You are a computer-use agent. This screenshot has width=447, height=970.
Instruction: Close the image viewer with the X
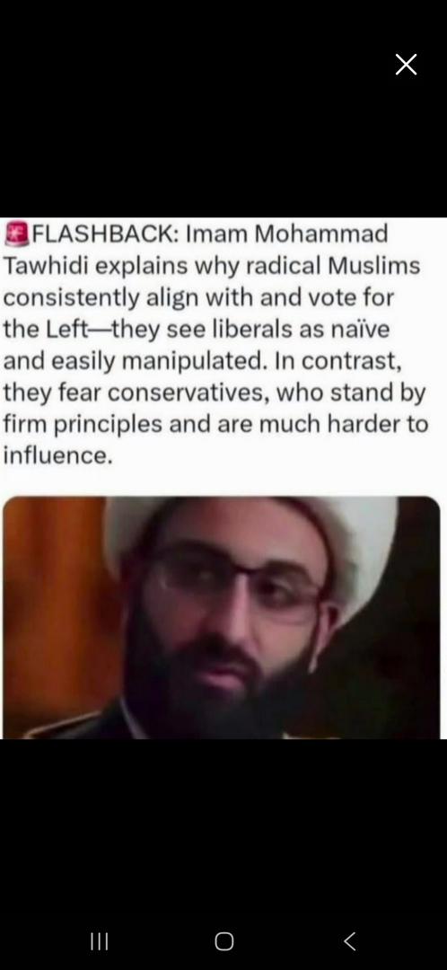[407, 65]
